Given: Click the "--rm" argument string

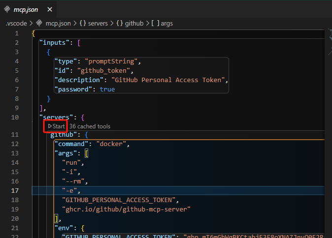Looking at the screenshot, I should 73,181.
